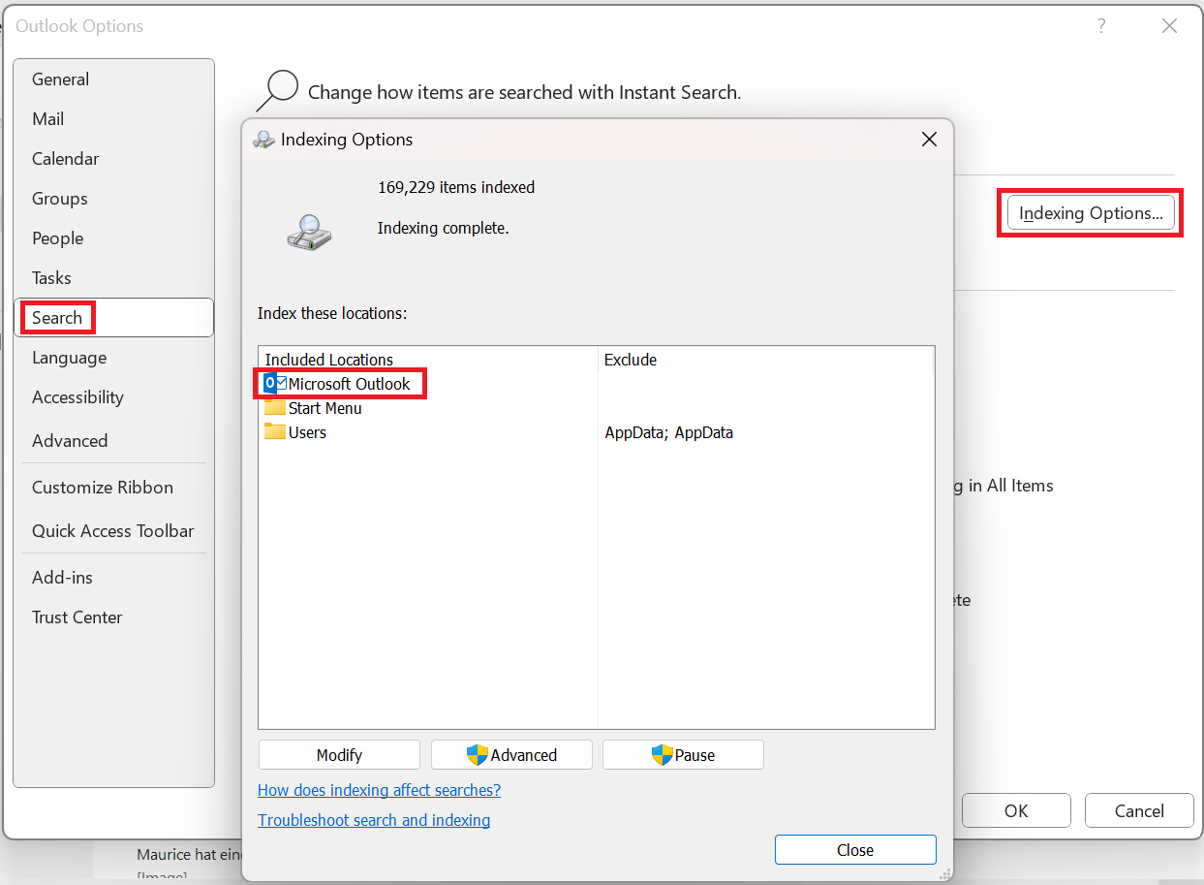Click the Users folder icon

pos(275,431)
